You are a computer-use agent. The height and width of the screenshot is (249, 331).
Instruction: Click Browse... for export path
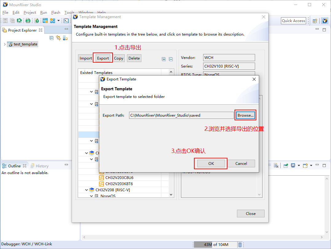pyautogui.click(x=245, y=115)
